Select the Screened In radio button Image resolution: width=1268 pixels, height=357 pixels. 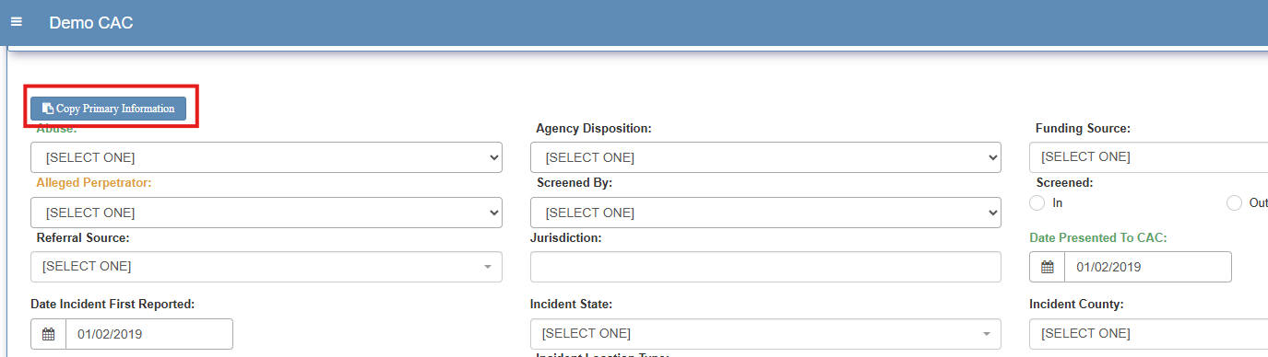pyautogui.click(x=1037, y=203)
